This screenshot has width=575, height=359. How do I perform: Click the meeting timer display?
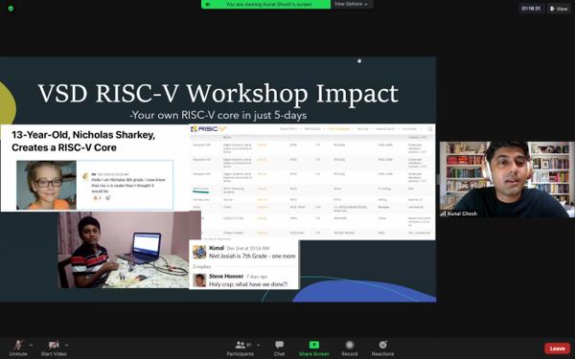[x=531, y=9]
